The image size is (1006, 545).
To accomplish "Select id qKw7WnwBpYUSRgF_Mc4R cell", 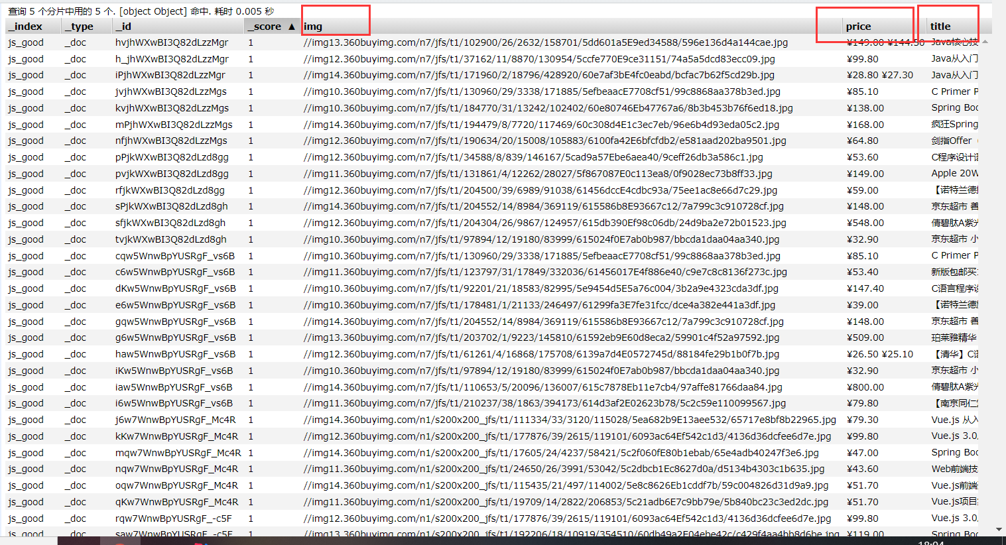I will click(x=176, y=502).
